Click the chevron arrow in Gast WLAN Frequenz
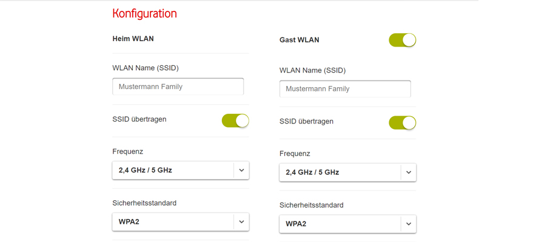Screen dimensions: 533x242 [x=409, y=172]
